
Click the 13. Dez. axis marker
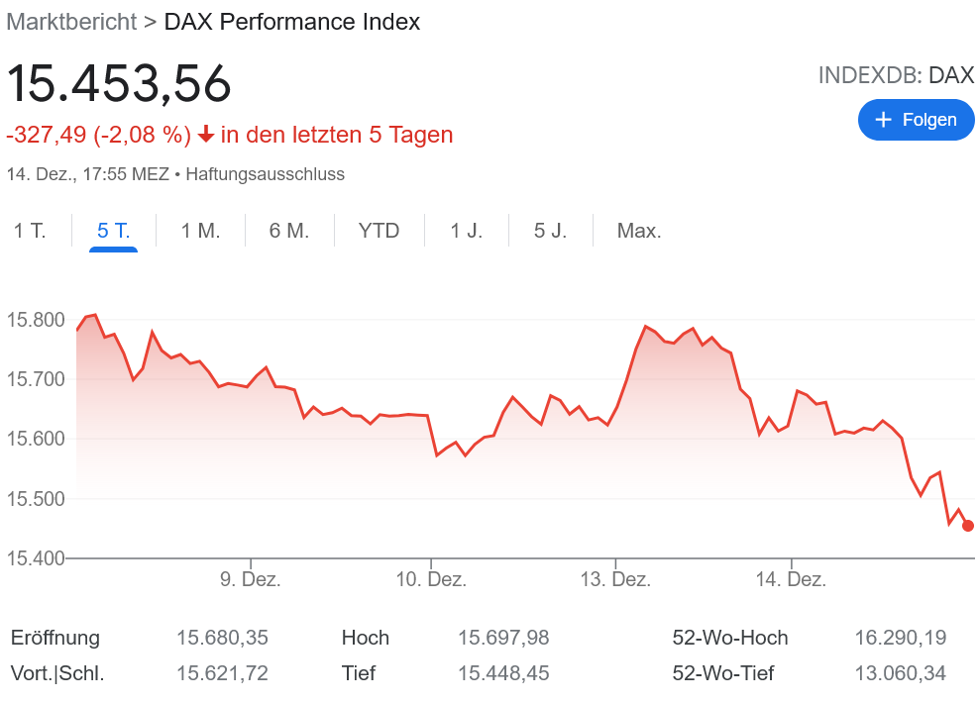pos(615,580)
